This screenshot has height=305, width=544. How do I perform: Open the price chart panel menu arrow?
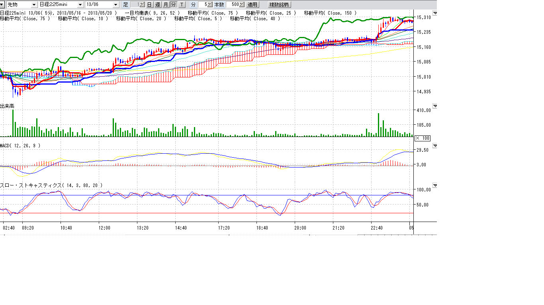click(x=435, y=13)
